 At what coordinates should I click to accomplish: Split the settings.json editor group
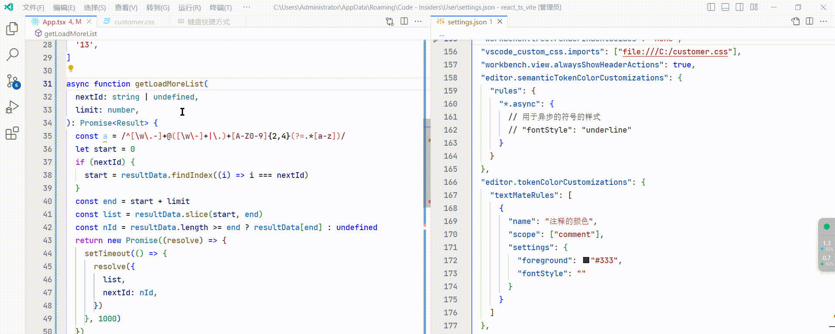pyautogui.click(x=810, y=21)
